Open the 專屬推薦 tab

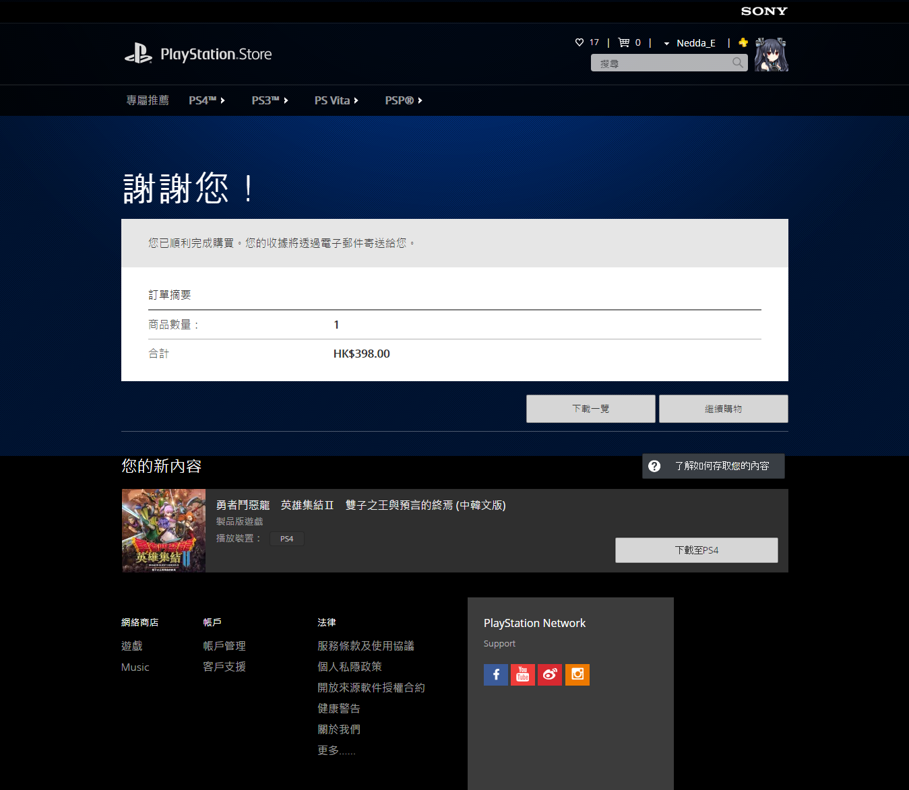pos(148,100)
